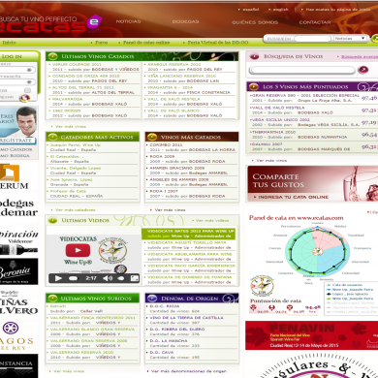Click the wine search magnifier icon
This screenshot has height=378, width=378.
pyautogui.click(x=363, y=69)
